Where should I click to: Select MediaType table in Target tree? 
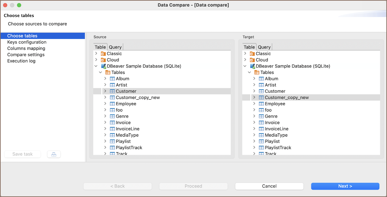click(x=276, y=135)
